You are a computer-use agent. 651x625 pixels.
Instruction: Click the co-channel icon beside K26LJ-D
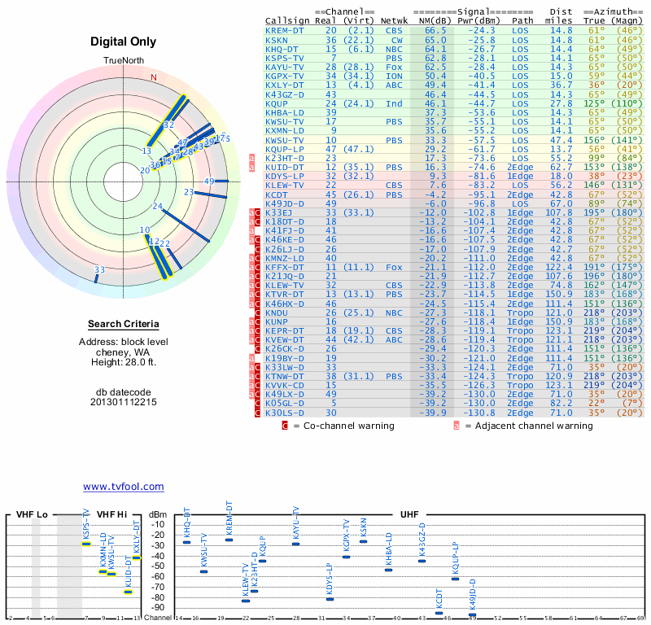[257, 249]
